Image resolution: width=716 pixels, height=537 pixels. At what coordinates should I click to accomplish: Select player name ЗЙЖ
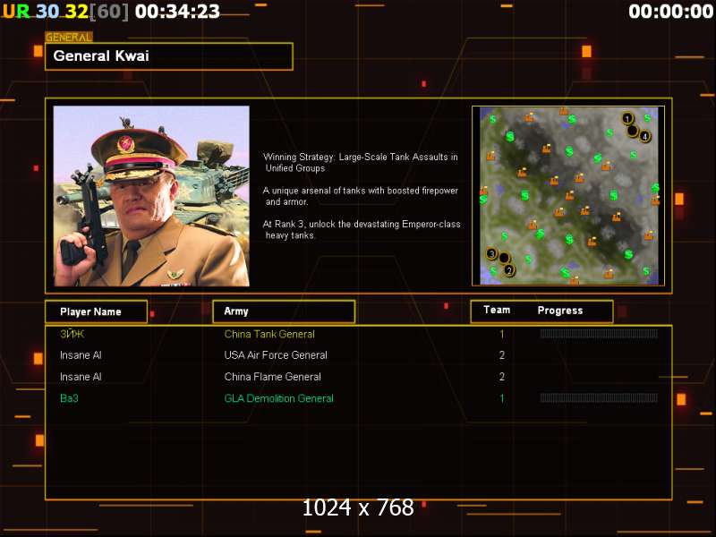72,334
